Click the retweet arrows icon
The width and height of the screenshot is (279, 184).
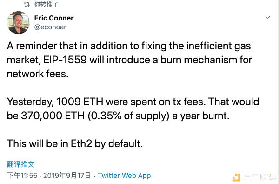27,5
